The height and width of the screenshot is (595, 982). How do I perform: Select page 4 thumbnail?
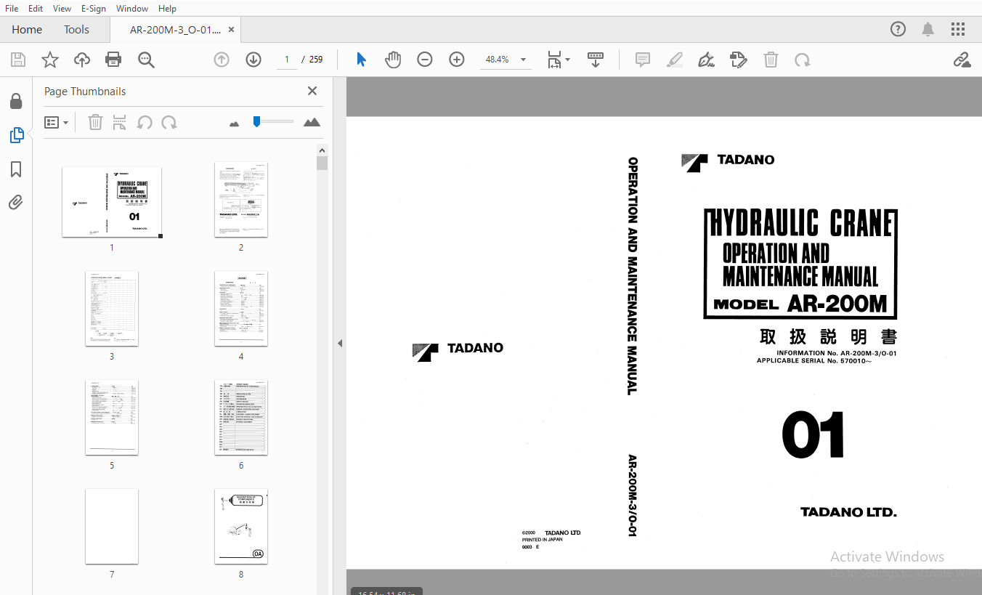[x=241, y=309]
